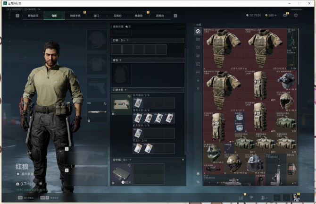Screen dimensions: 316x204
Task: Click the empty pistol slot
Action: (97, 88)
